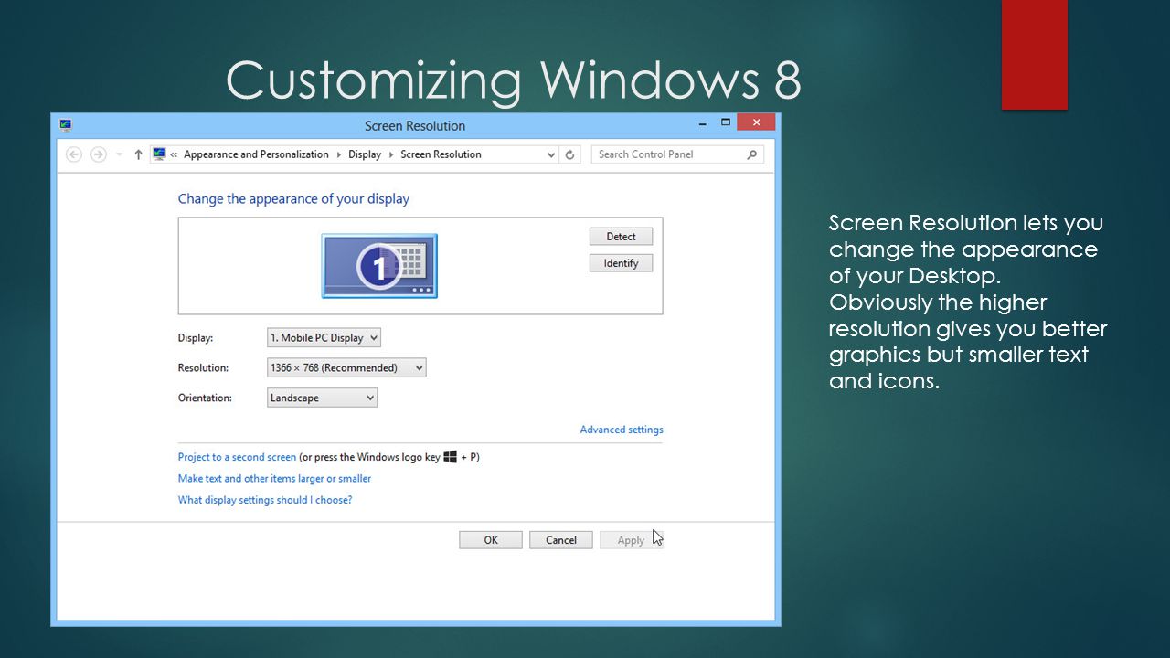This screenshot has height=658, width=1170.
Task: Expand arrow after Display breadcrumb
Action: point(391,154)
